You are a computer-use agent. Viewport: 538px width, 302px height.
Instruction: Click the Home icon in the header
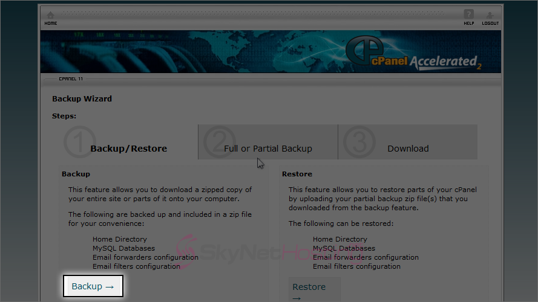[x=50, y=16]
